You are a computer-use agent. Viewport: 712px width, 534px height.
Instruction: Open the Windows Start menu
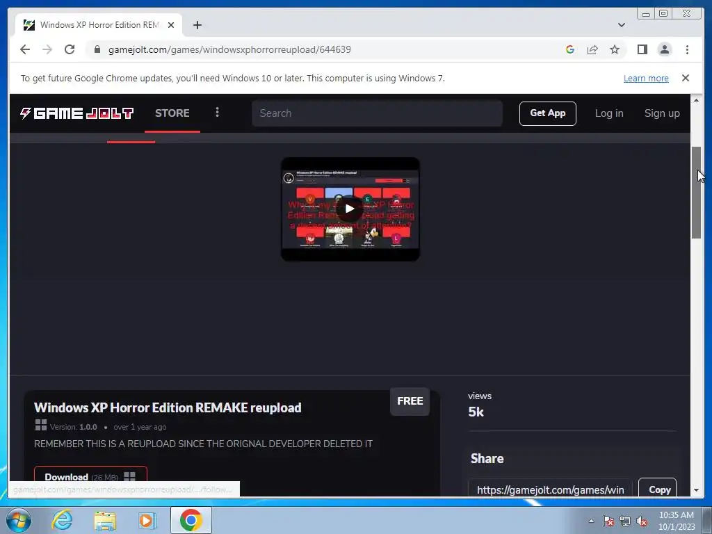point(19,520)
